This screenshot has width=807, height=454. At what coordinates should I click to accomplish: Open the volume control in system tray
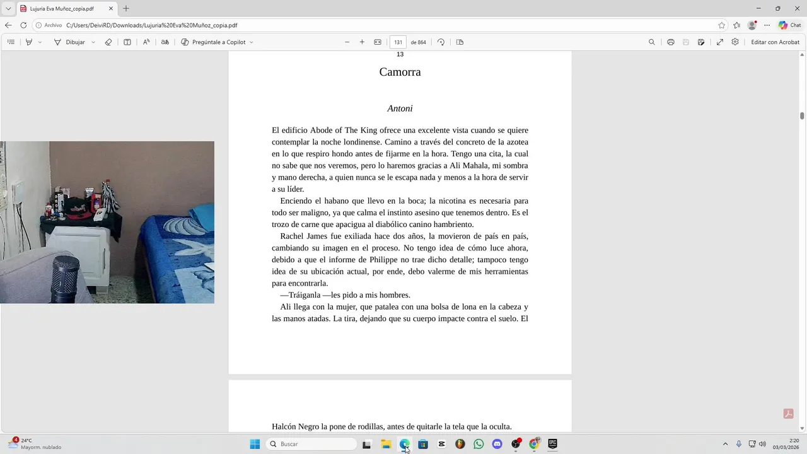pyautogui.click(x=762, y=444)
